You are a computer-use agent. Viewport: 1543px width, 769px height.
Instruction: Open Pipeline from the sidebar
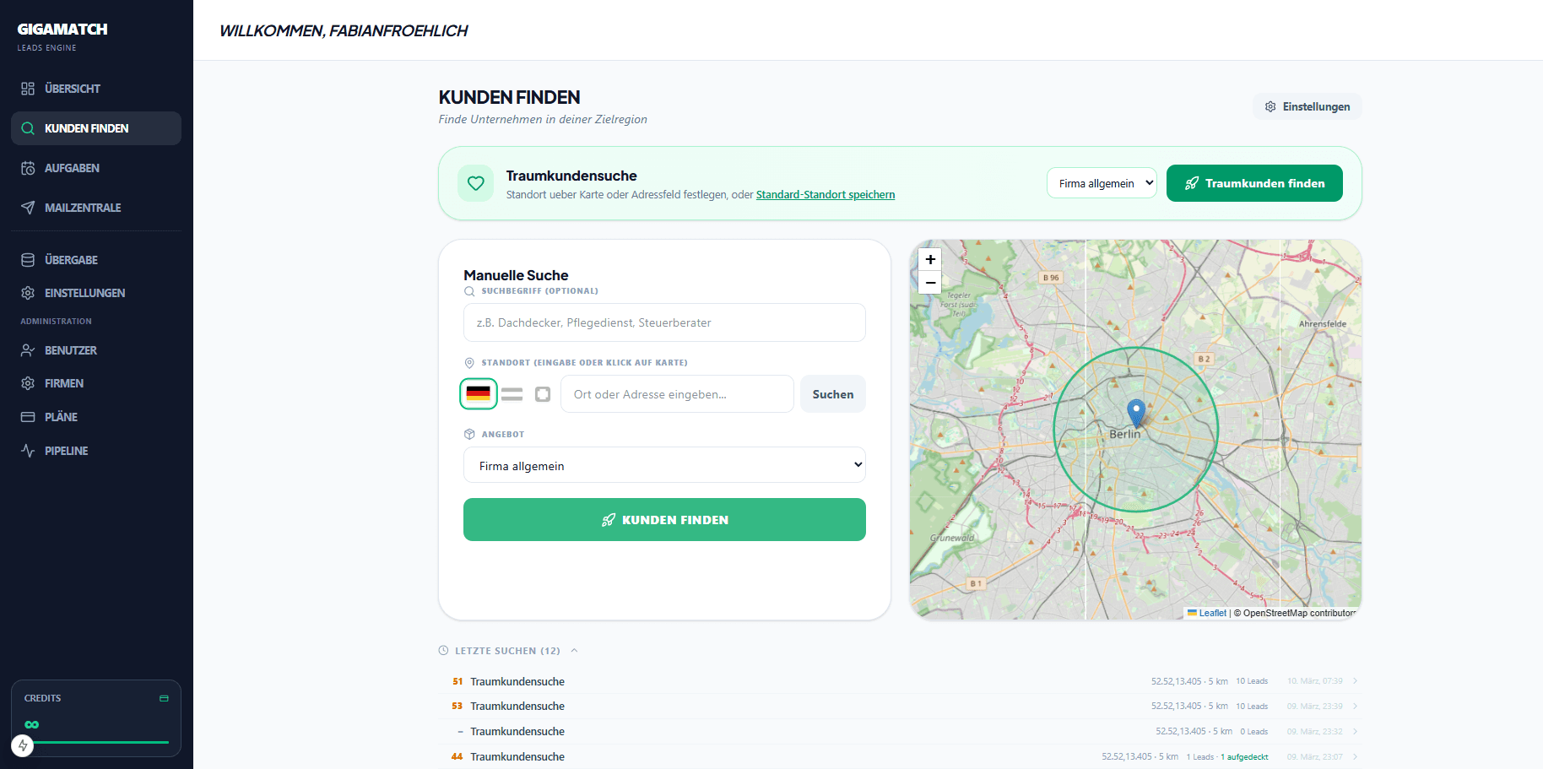point(67,451)
